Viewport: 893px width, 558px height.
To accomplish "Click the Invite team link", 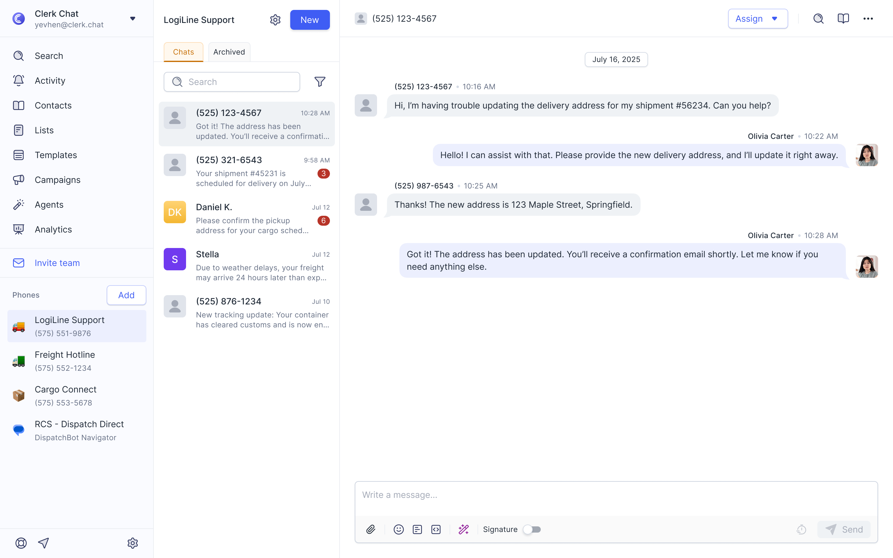I will pos(57,263).
